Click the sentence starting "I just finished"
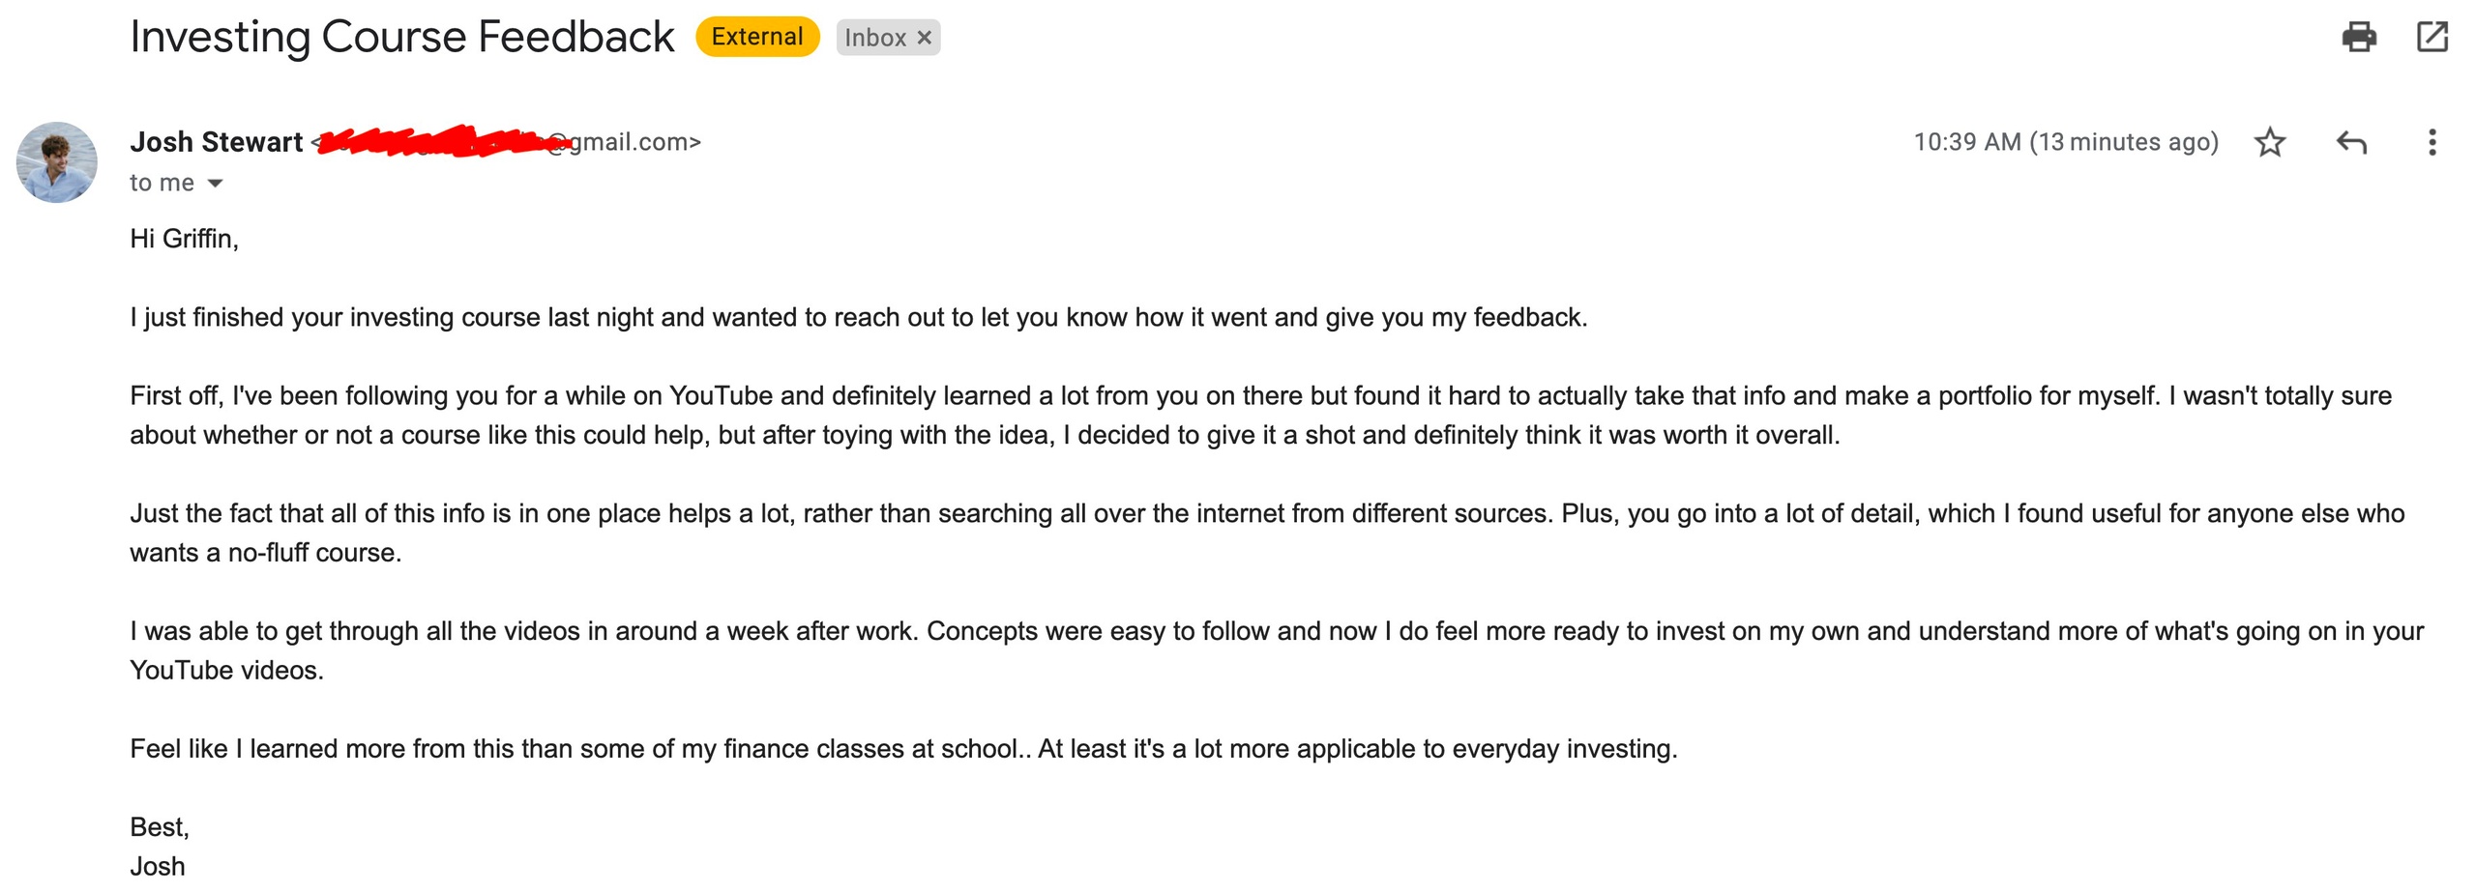Viewport: 2476px width, 893px height. [858, 317]
